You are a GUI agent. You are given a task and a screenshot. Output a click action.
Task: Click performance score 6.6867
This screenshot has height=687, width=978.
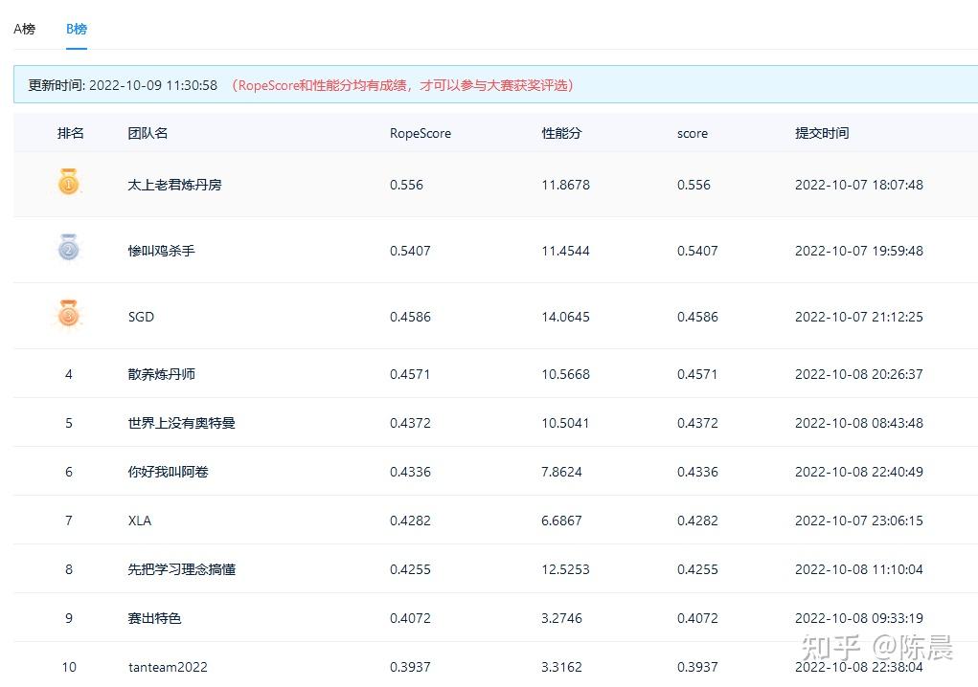(x=561, y=521)
